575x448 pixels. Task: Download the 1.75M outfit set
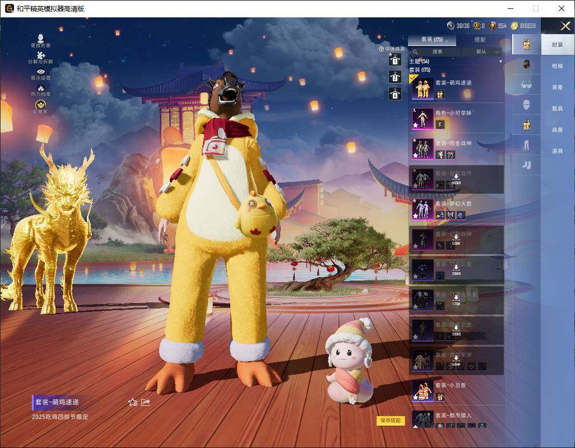pos(456,300)
